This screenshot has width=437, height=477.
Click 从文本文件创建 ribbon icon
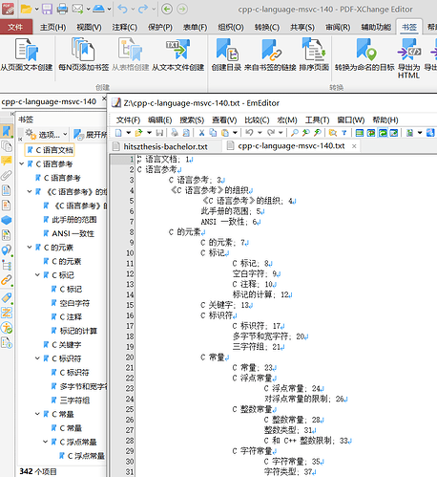(x=177, y=54)
